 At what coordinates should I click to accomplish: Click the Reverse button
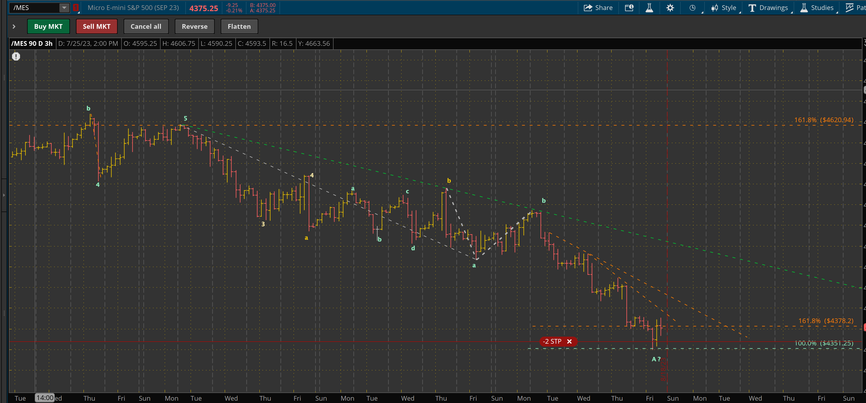point(195,26)
